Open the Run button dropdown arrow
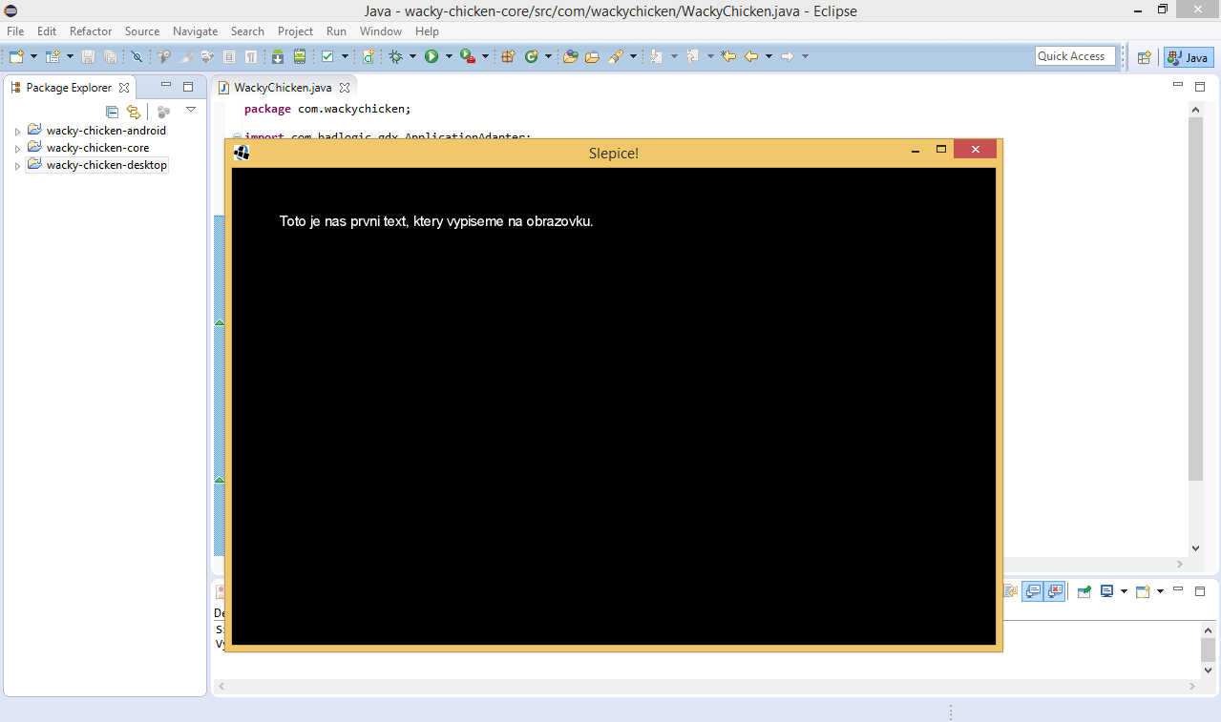This screenshot has height=722, width=1221. [x=449, y=56]
